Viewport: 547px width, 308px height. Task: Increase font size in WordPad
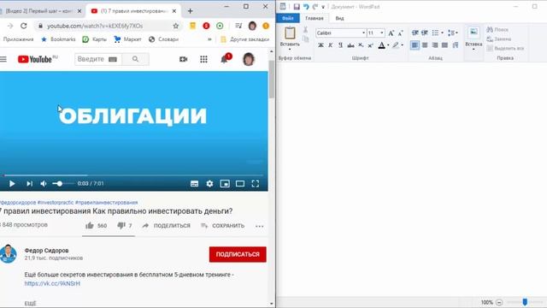coord(391,33)
